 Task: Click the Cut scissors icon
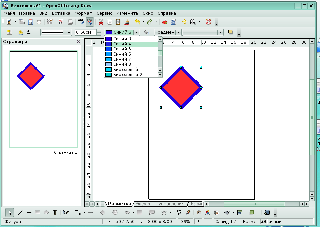(x=101, y=22)
